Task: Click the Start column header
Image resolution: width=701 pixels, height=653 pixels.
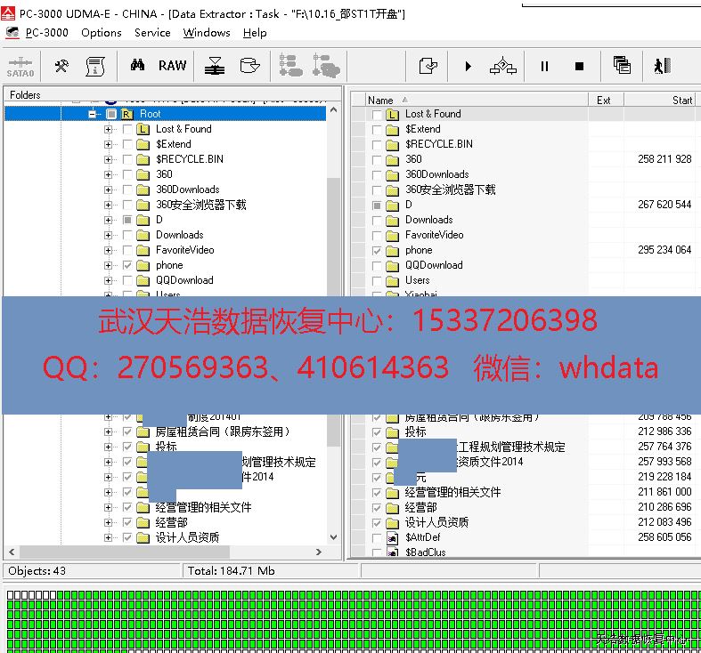Action: pyautogui.click(x=682, y=100)
